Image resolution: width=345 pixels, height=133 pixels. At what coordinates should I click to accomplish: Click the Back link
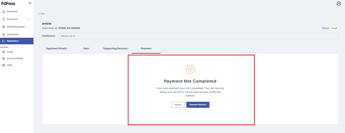pyautogui.click(x=41, y=14)
